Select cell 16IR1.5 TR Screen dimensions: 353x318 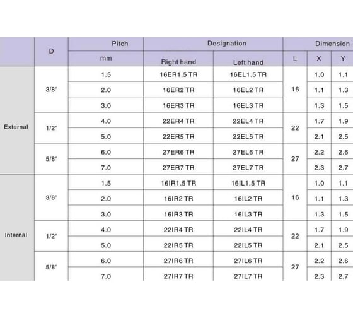(178, 183)
